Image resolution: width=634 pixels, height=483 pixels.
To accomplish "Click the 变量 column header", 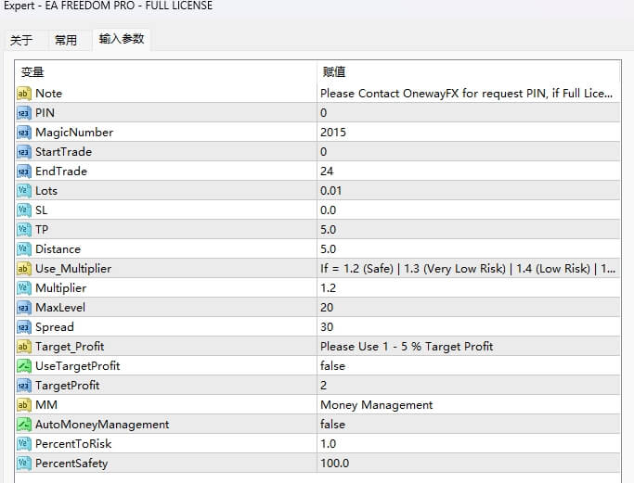I will [x=32, y=72].
